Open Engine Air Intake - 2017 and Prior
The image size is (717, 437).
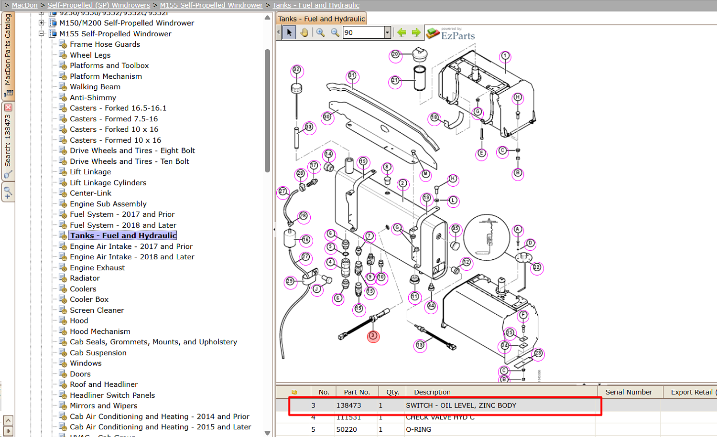click(131, 246)
